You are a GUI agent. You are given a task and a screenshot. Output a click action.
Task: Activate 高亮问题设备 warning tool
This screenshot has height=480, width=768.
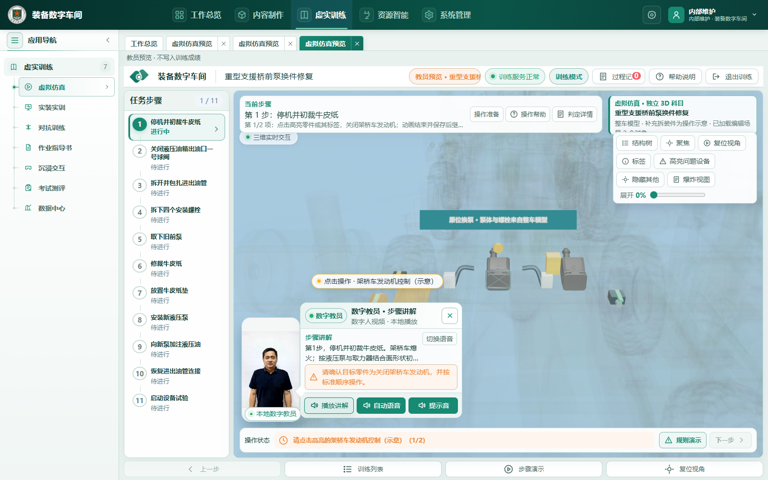coord(684,161)
